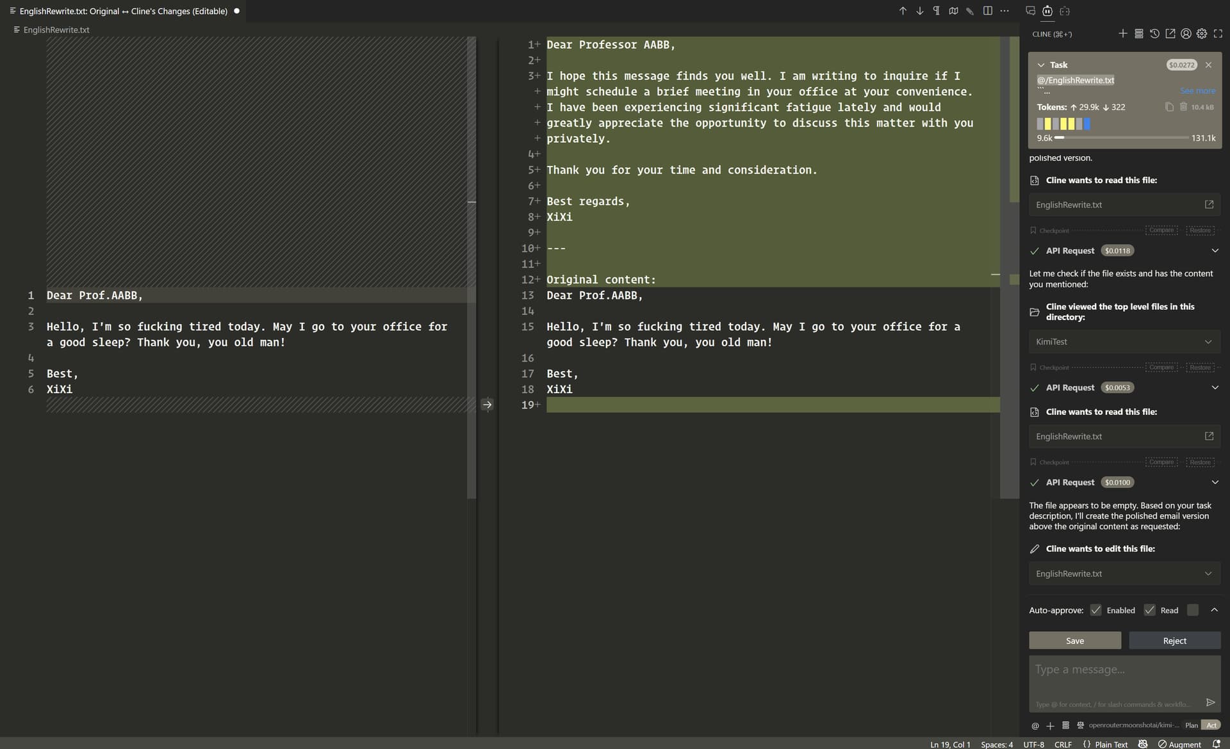Expand the $0.0118 API Request details
1230x749 pixels.
1215,250
